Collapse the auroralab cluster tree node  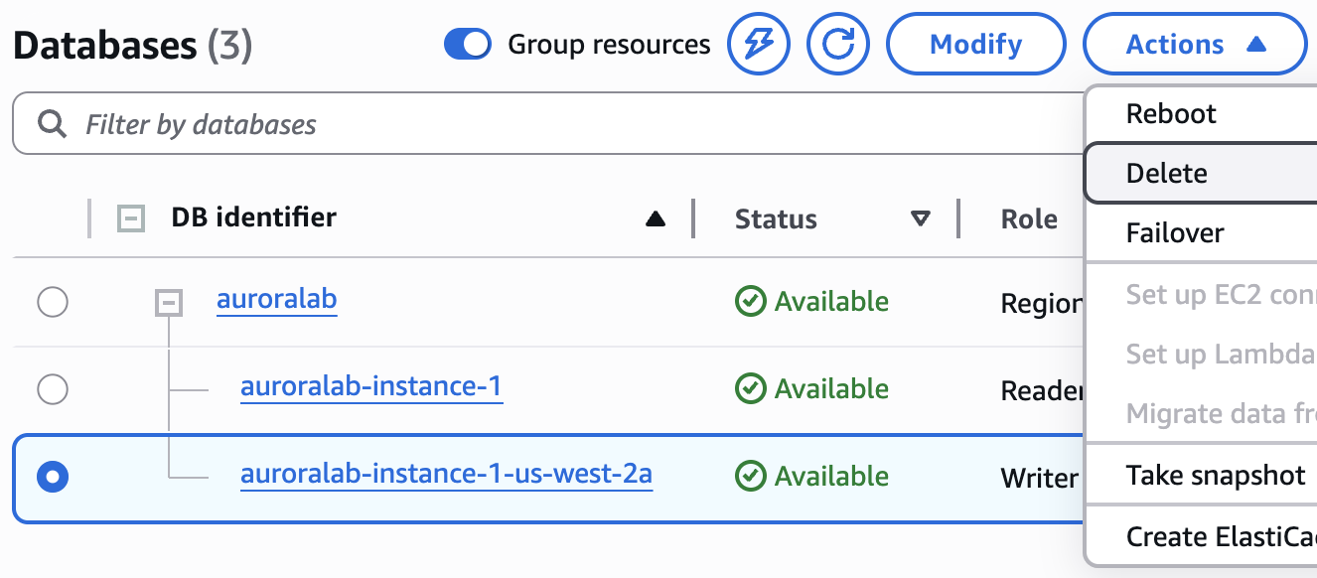pos(169,302)
